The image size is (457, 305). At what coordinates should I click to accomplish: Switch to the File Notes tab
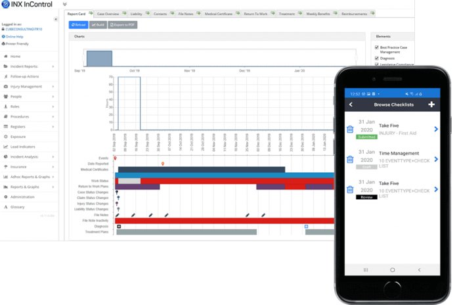pyautogui.click(x=189, y=14)
